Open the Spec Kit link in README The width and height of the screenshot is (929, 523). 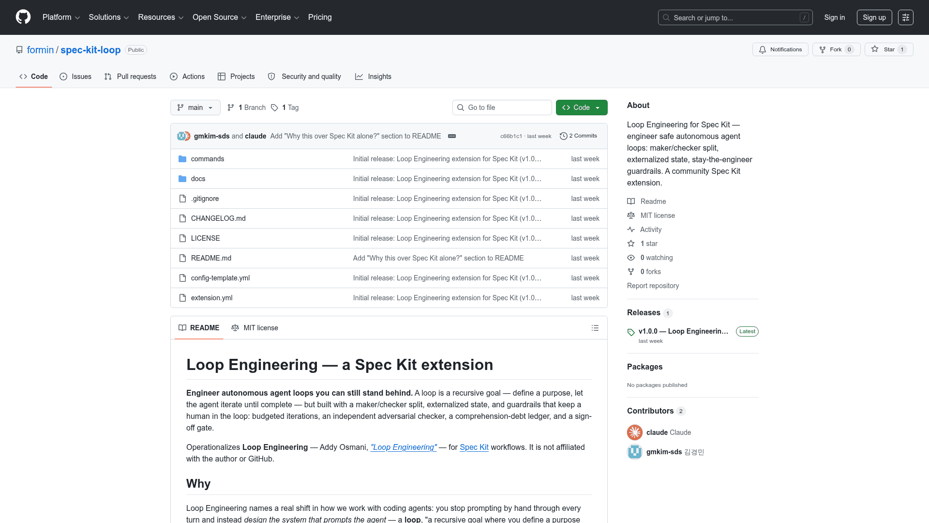pos(474,447)
